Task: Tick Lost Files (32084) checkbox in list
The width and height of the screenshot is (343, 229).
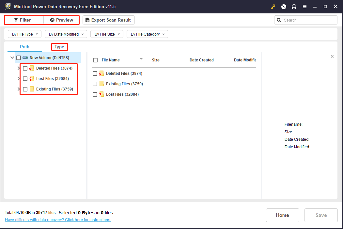Action: tap(95, 94)
